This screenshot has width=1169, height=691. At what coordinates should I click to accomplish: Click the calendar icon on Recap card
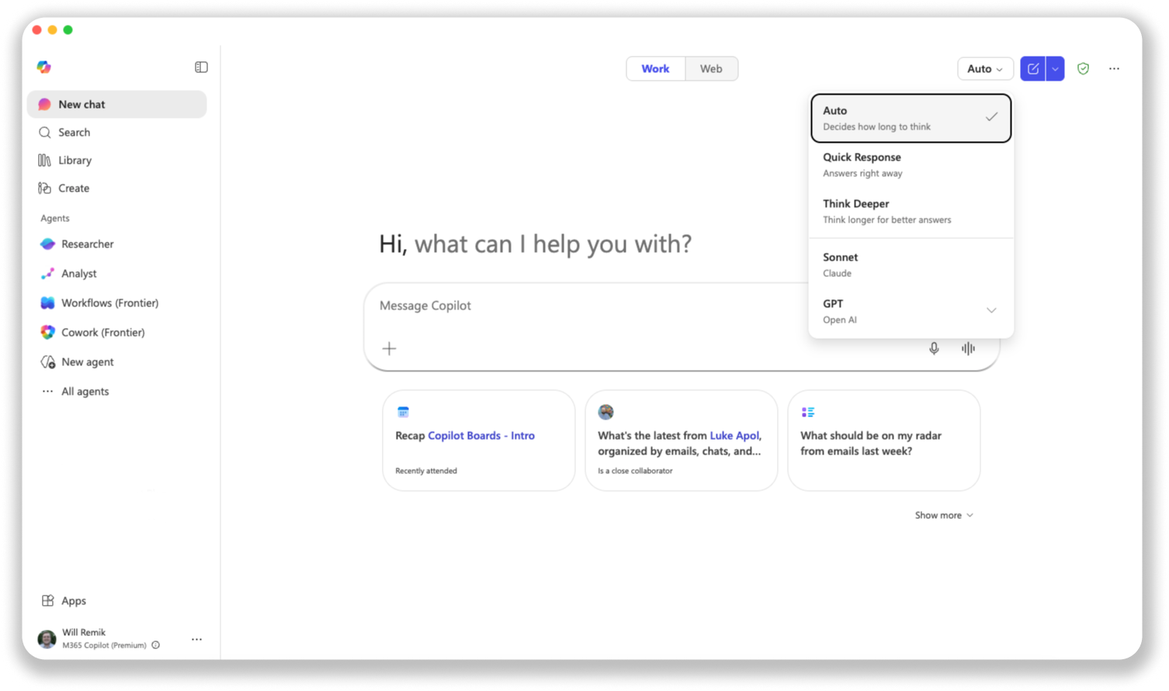403,413
